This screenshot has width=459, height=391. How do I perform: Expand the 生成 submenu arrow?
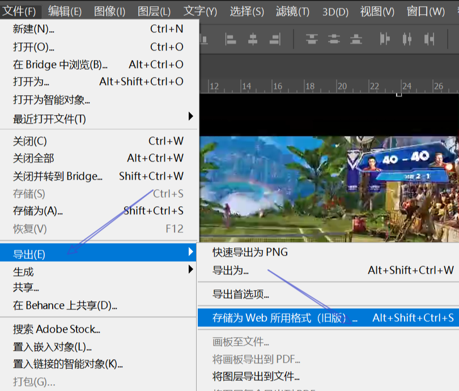[x=191, y=270]
